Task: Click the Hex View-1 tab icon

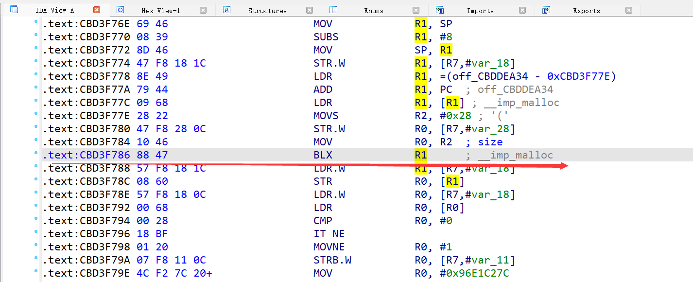Action: coord(121,10)
